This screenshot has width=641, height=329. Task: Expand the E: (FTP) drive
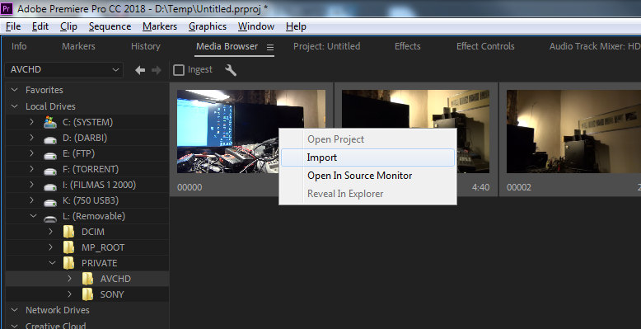pyautogui.click(x=31, y=153)
